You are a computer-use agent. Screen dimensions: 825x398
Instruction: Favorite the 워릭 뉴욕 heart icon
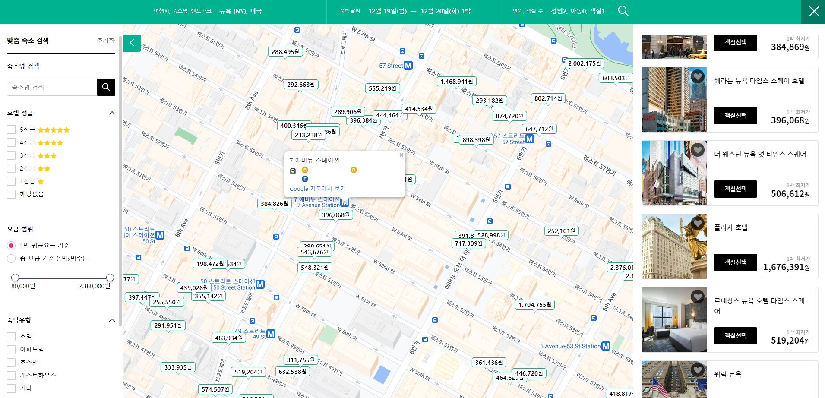click(x=697, y=370)
